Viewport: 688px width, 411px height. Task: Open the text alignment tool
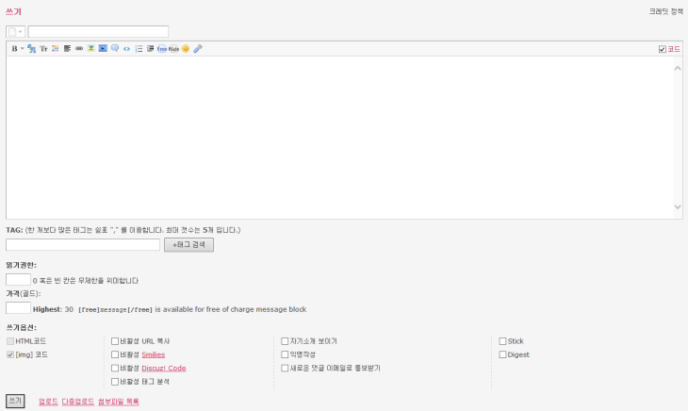pyautogui.click(x=67, y=49)
